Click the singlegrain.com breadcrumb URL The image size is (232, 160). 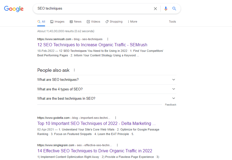(x=75, y=145)
